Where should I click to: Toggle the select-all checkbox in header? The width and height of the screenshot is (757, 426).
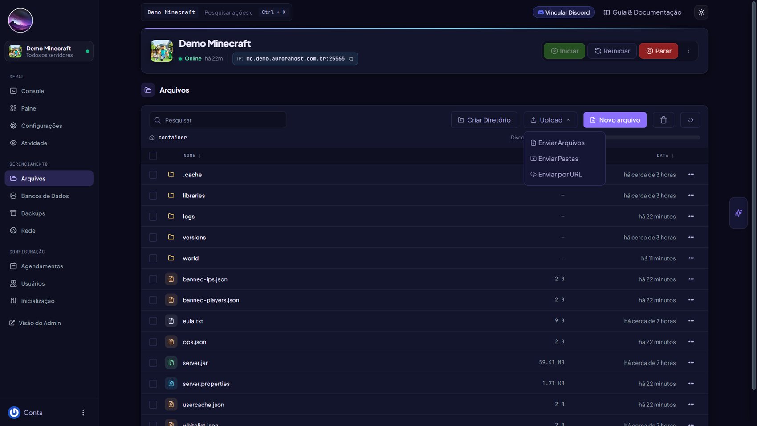(x=153, y=156)
